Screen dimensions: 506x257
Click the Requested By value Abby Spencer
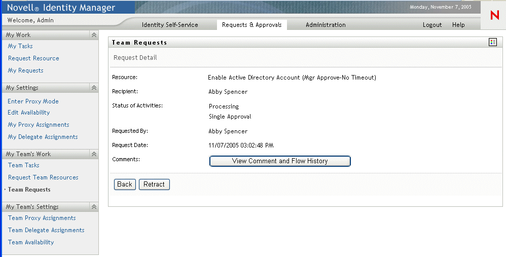click(x=228, y=131)
